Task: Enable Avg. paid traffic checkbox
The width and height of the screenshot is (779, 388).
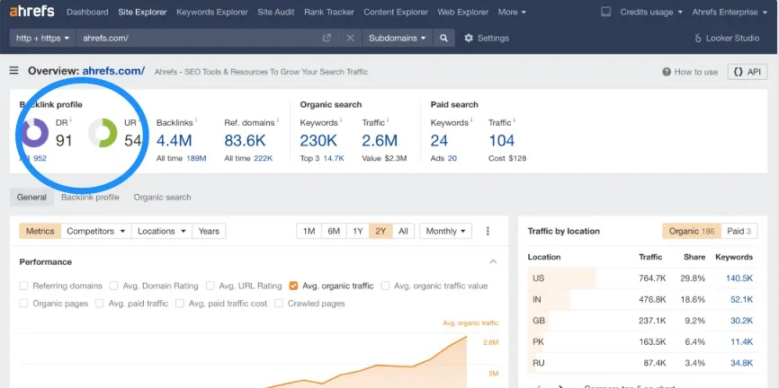Action: coord(100,304)
